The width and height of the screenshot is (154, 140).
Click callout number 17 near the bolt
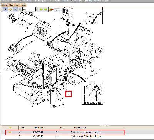click(62, 105)
